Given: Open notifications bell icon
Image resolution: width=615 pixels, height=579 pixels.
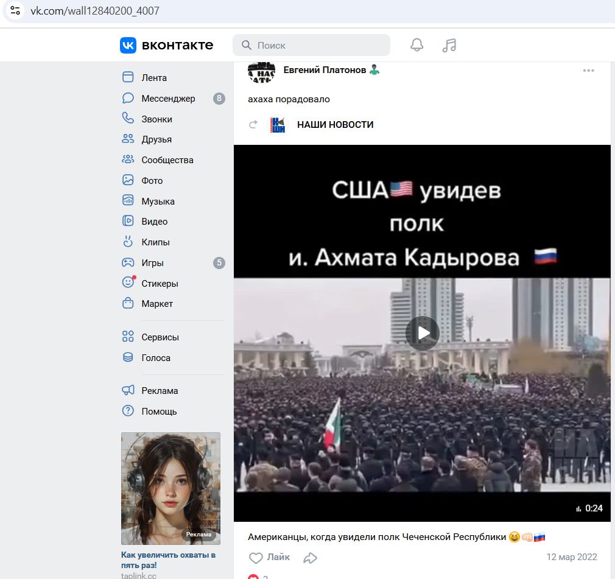Looking at the screenshot, I should [x=416, y=45].
